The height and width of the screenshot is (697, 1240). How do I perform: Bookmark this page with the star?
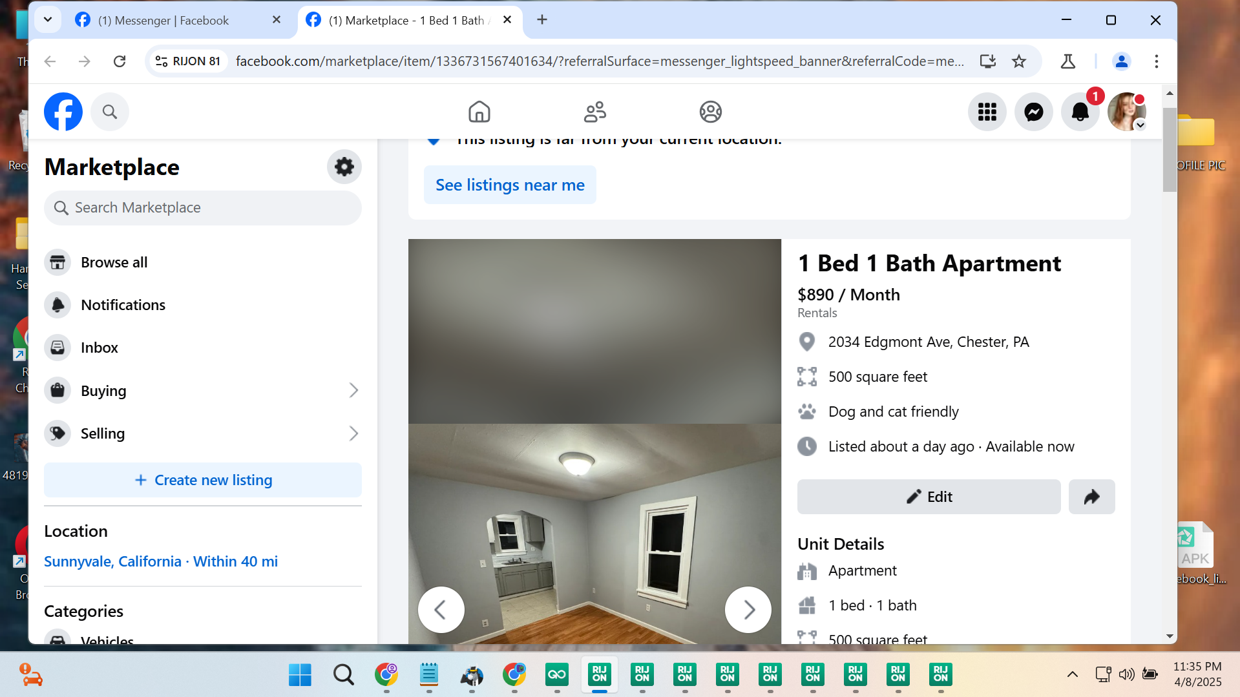[1019, 61]
